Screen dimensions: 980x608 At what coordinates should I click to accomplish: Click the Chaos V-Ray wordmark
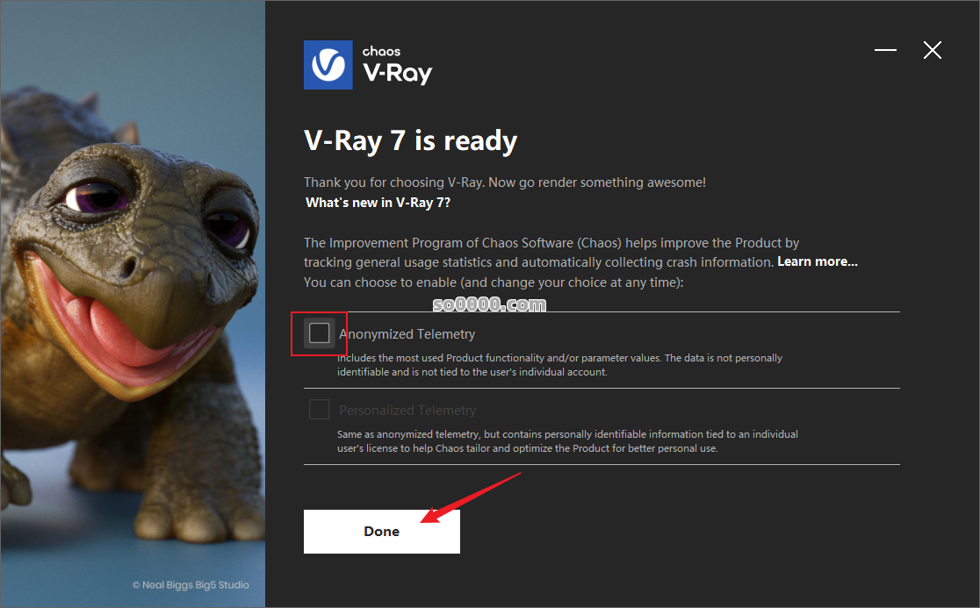click(x=398, y=65)
